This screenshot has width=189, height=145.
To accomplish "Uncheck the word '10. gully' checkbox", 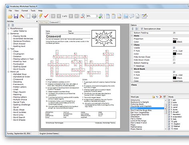I will click(169, 121).
